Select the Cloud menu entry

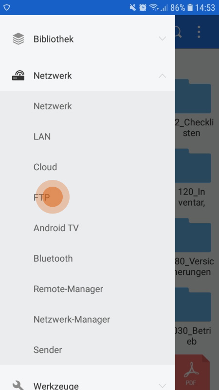click(88, 167)
